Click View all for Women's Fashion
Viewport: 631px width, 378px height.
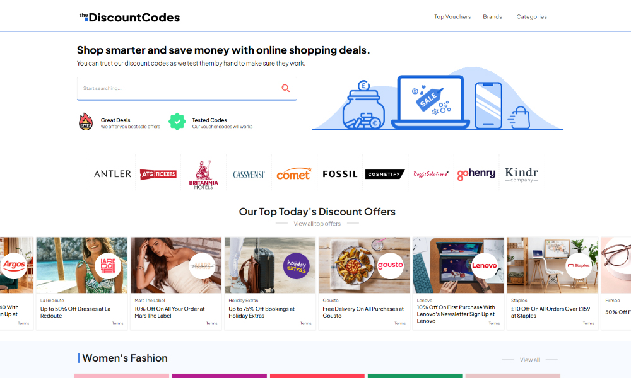point(529,360)
